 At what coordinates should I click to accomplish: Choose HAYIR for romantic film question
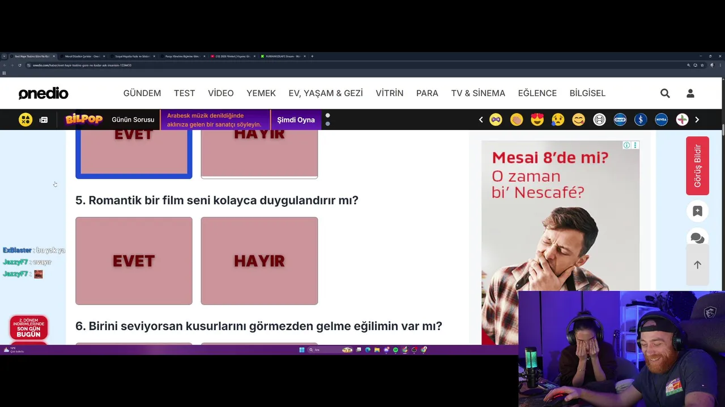point(259,261)
